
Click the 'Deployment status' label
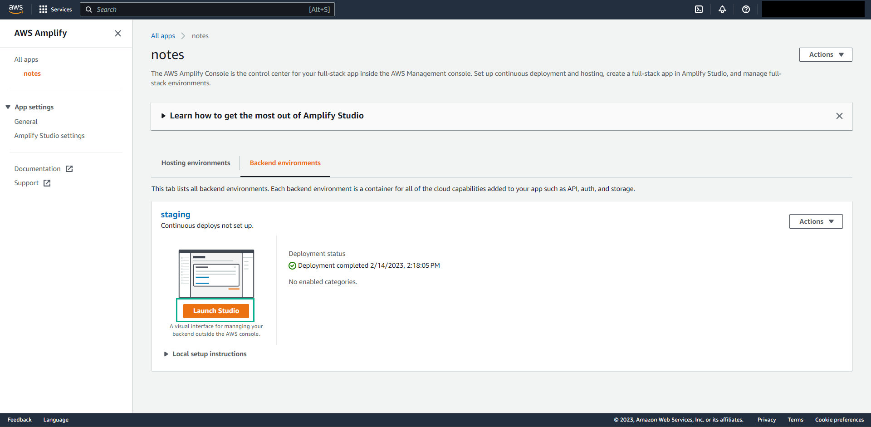point(317,254)
